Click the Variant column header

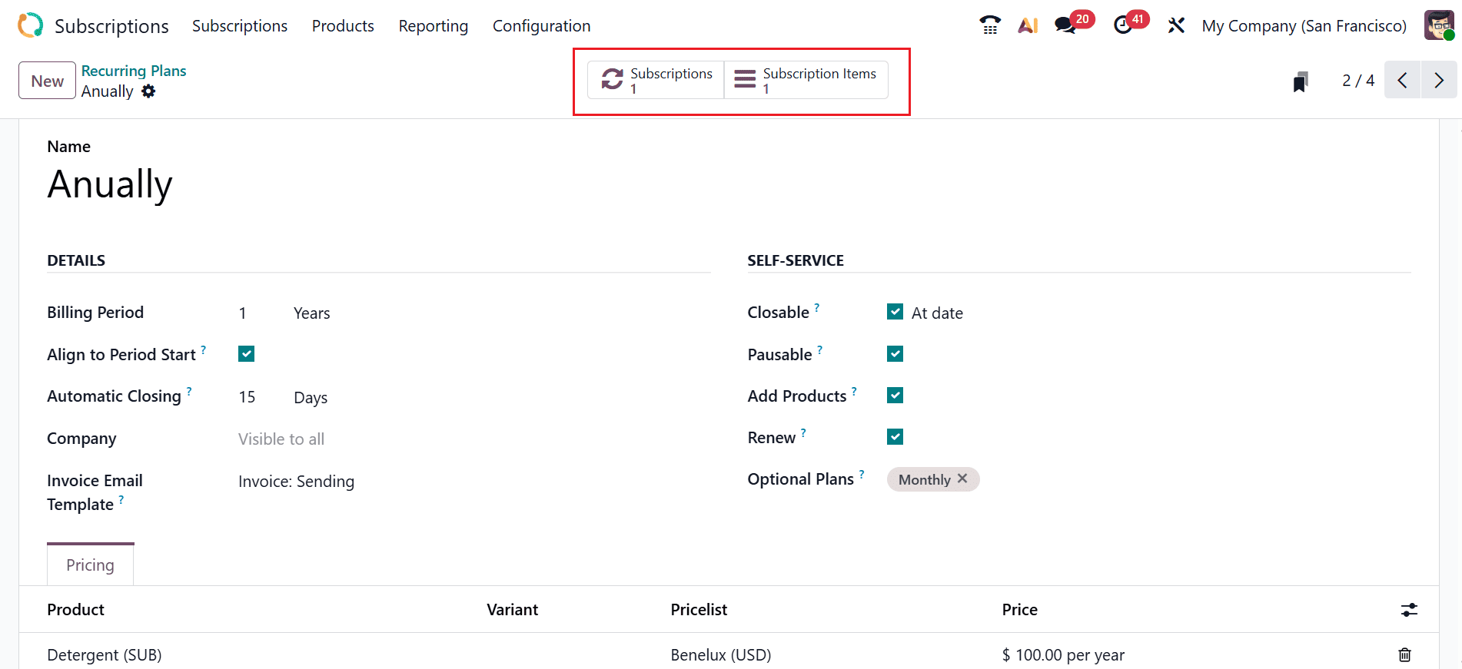click(513, 610)
